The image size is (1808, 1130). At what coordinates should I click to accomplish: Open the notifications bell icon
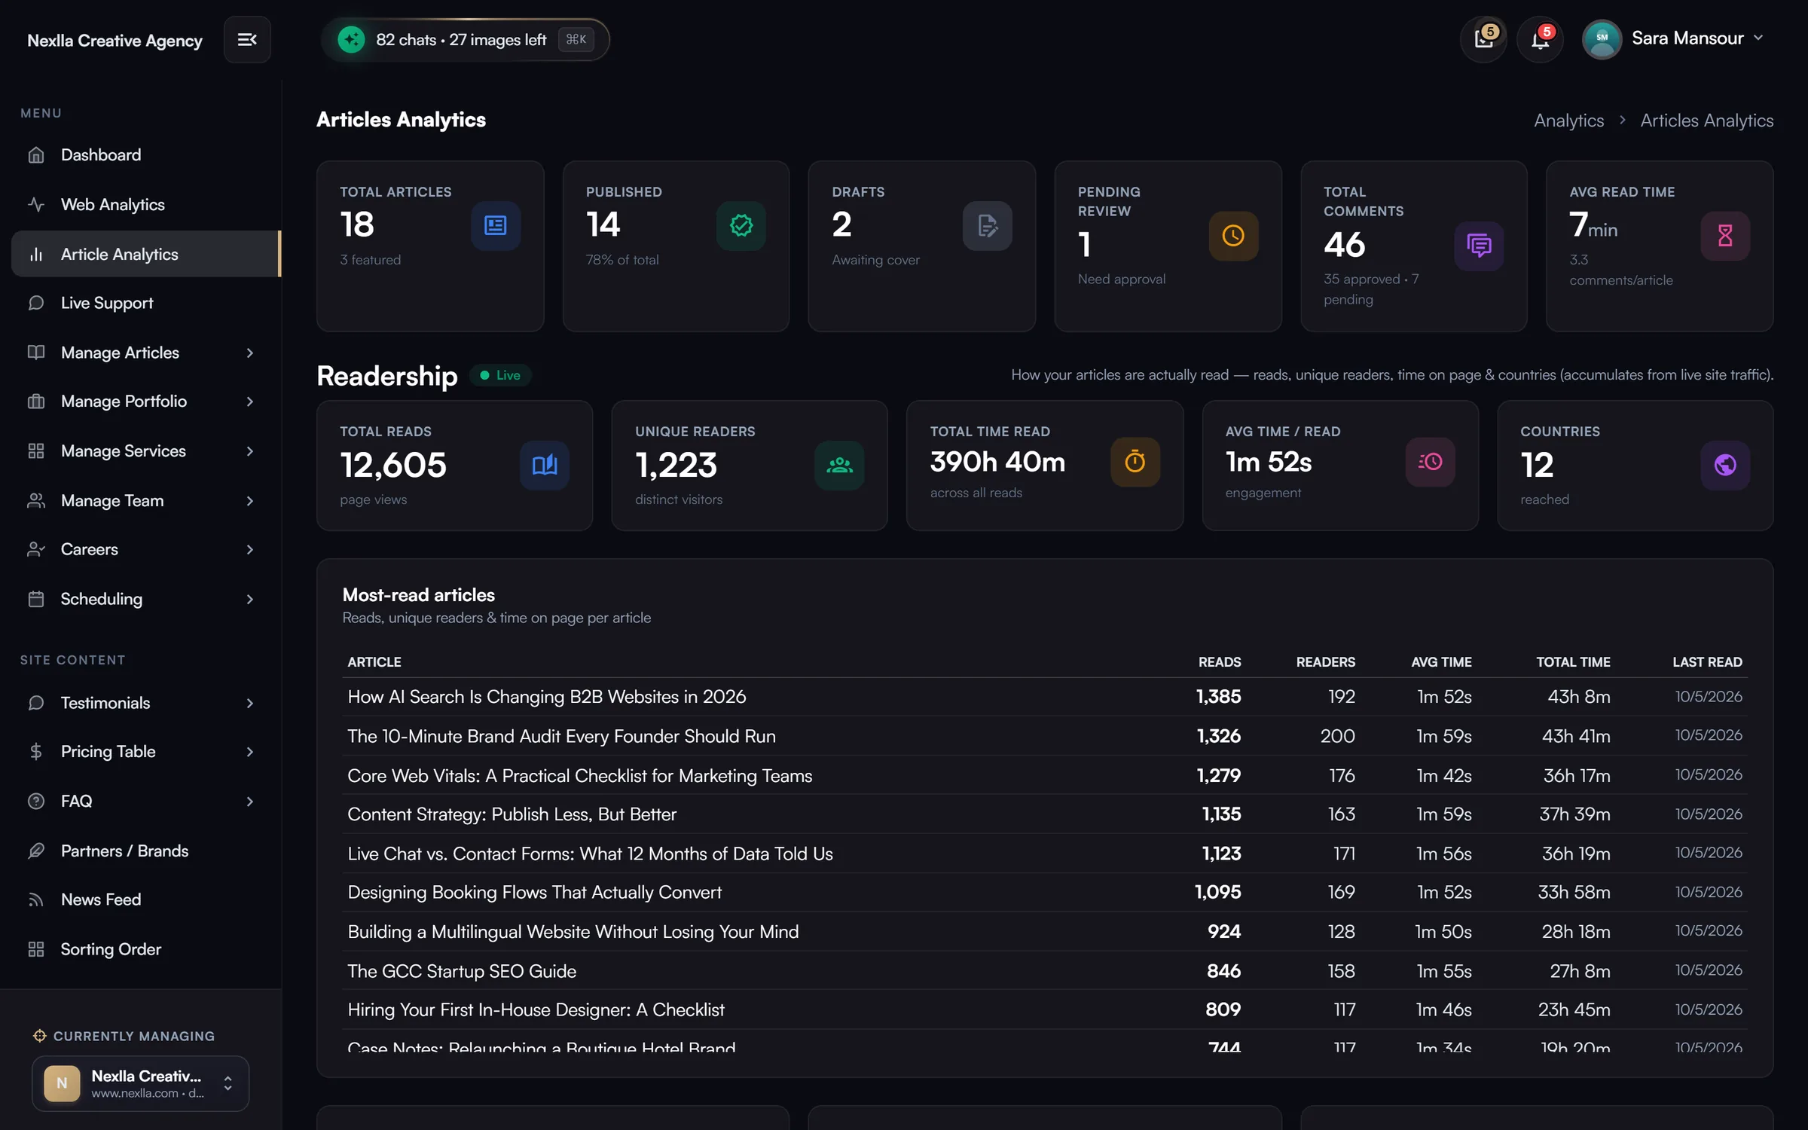(x=1541, y=38)
